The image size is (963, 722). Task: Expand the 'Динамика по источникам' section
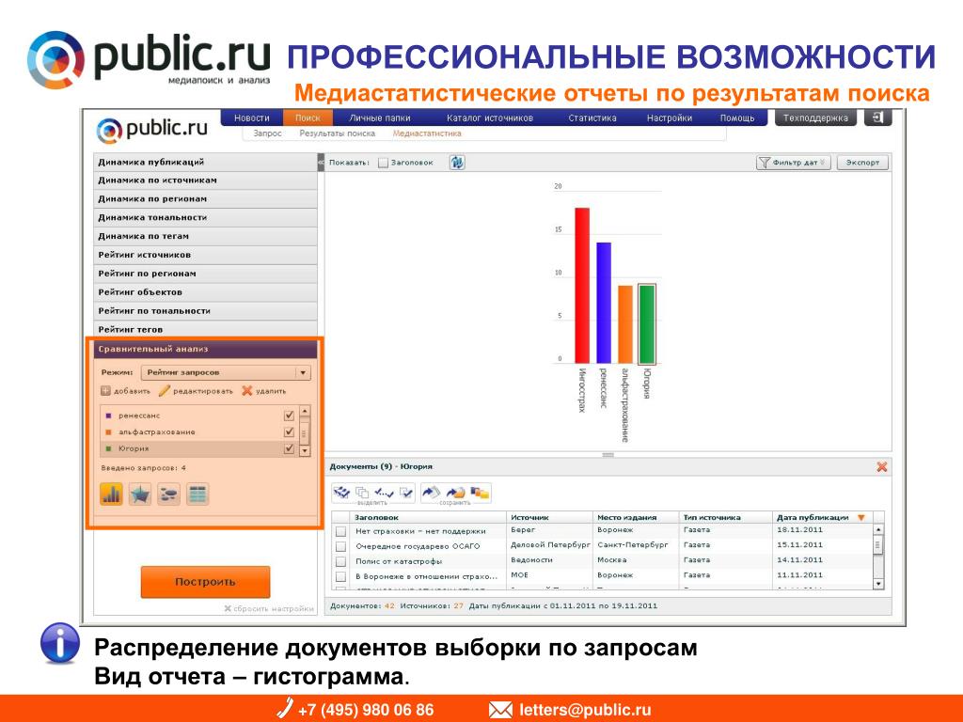205,180
